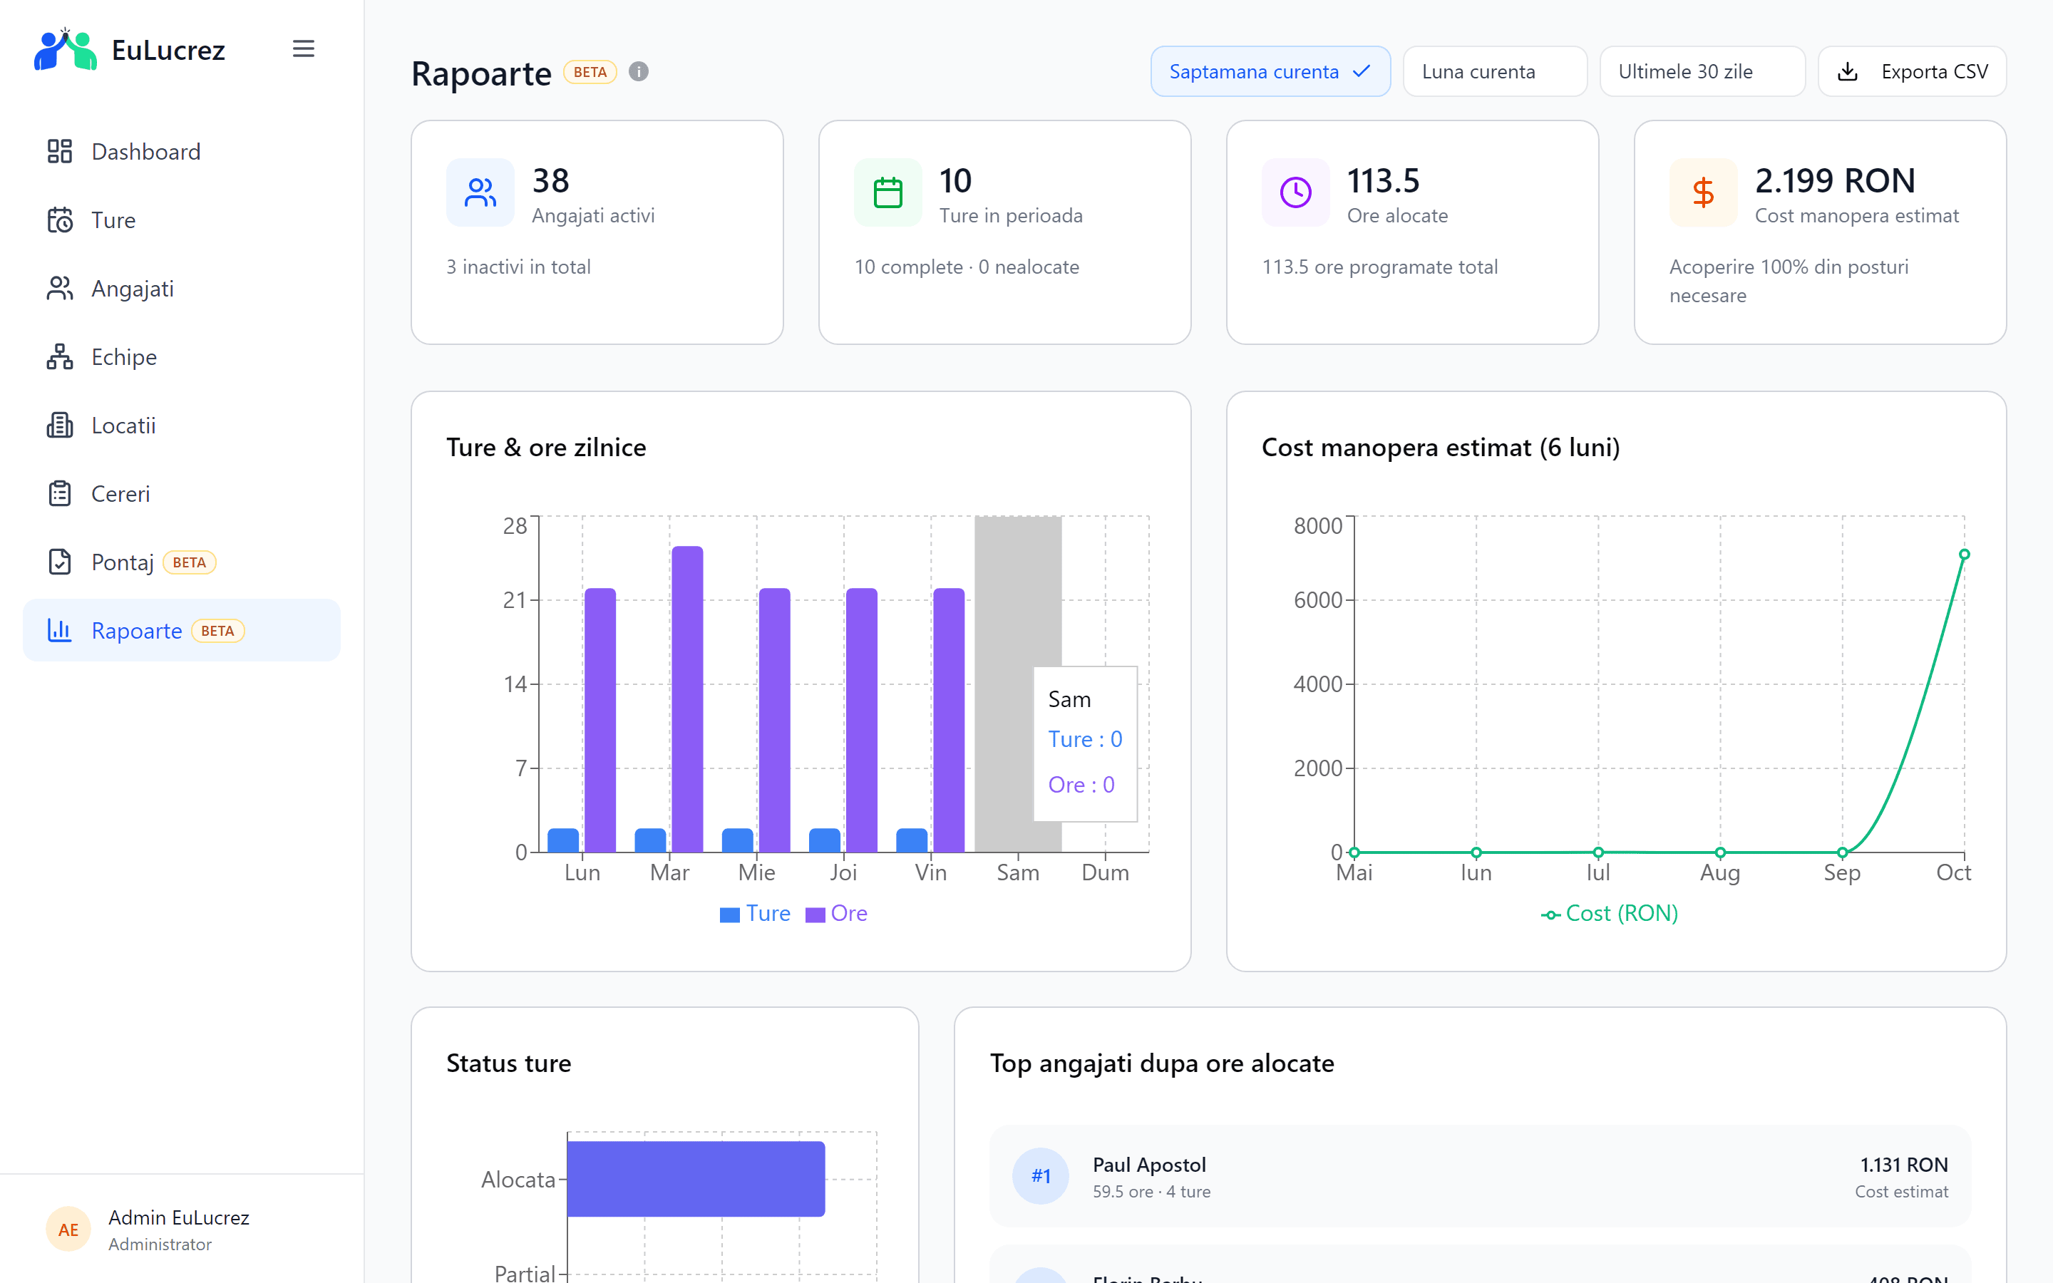This screenshot has width=2053, height=1283.
Task: Click the AE avatar of Admin EuLucrez
Action: pos(68,1230)
